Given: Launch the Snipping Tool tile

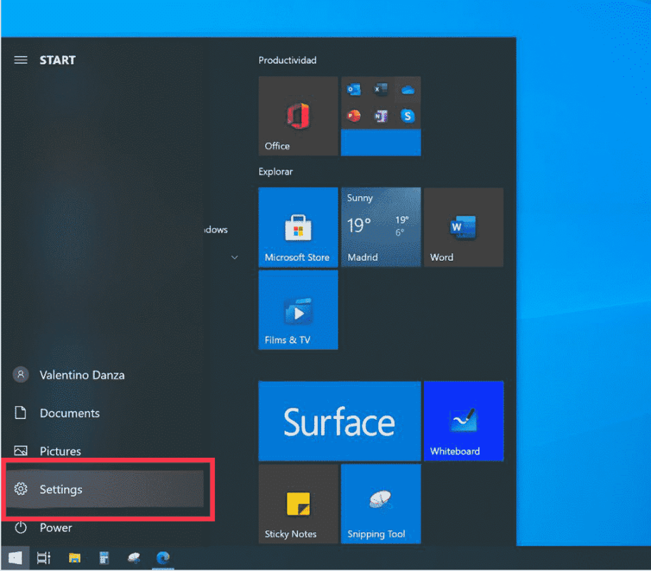Looking at the screenshot, I should click(x=381, y=504).
